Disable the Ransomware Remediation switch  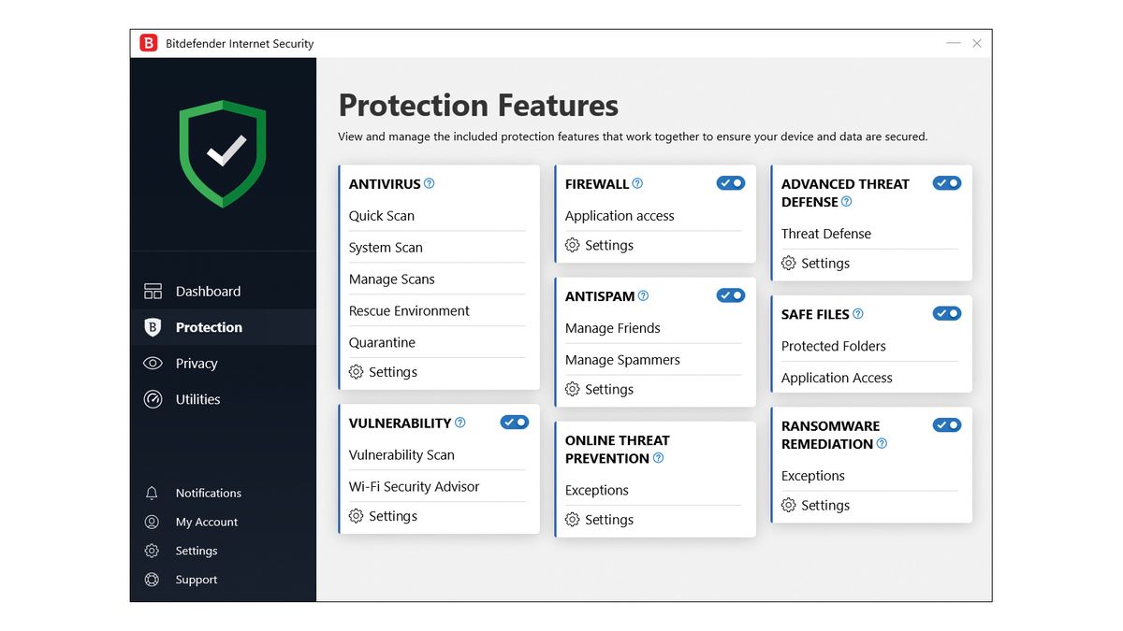(x=947, y=424)
